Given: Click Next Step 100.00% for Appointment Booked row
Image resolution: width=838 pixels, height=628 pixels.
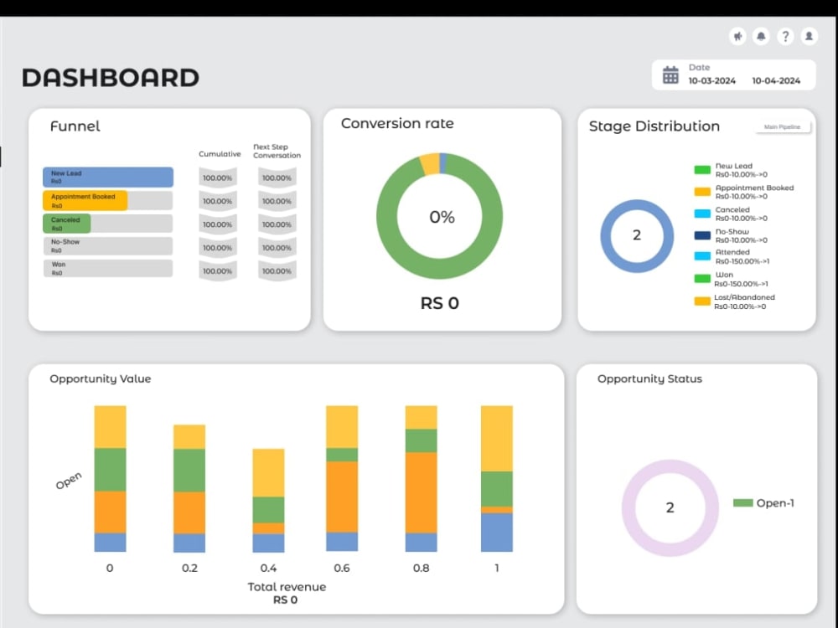Looking at the screenshot, I should click(277, 201).
